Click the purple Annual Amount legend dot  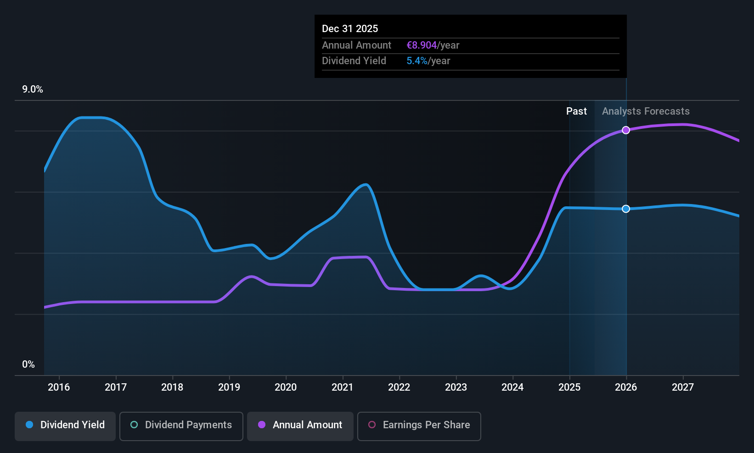pos(262,425)
